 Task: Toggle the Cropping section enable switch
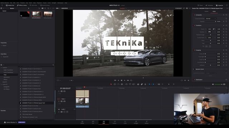tap(194, 50)
